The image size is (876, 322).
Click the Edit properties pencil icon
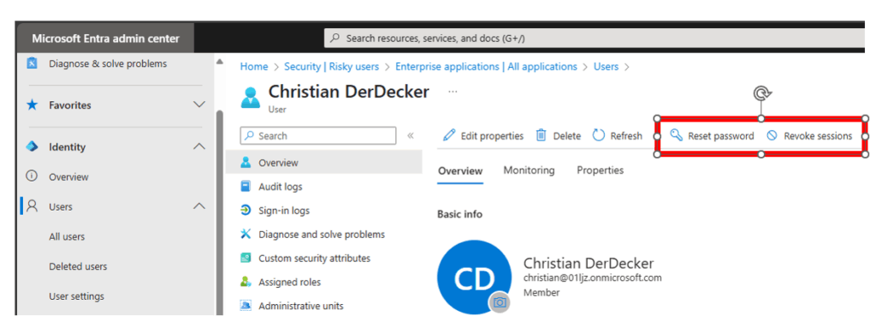point(448,135)
